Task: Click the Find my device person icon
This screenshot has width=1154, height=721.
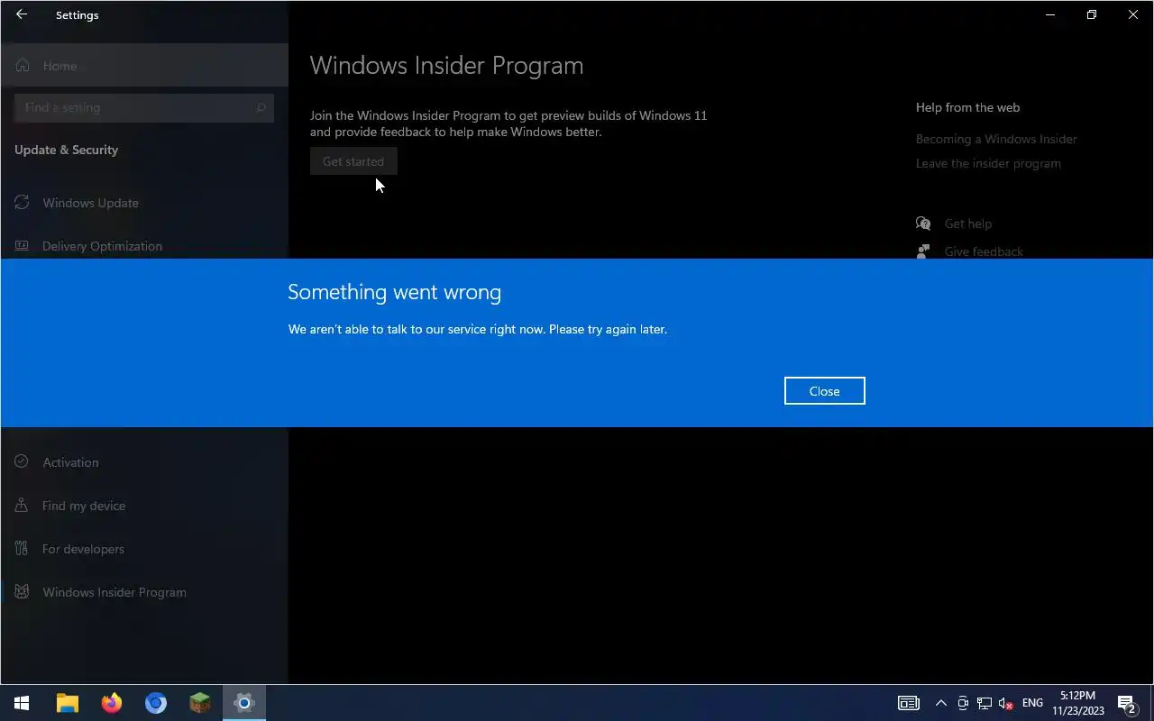Action: (22, 506)
